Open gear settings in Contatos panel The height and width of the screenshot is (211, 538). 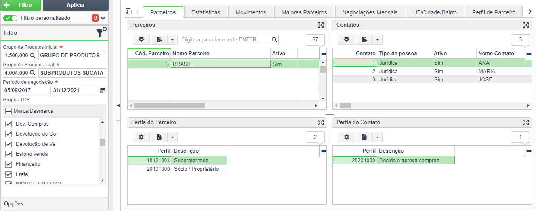347,39
